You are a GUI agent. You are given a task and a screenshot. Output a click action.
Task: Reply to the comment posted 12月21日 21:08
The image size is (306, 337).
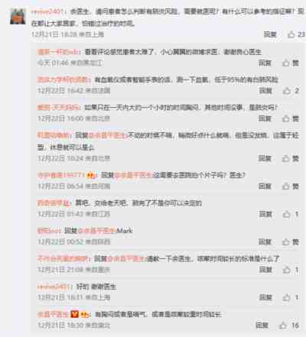click(265, 270)
